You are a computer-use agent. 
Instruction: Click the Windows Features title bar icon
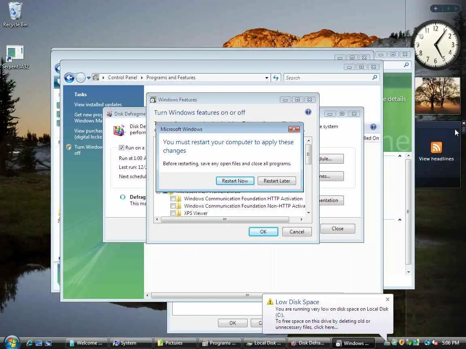[x=153, y=100]
